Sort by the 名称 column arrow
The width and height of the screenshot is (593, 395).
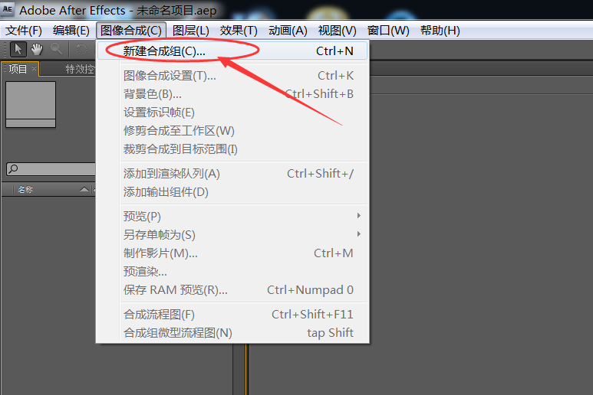tap(84, 189)
